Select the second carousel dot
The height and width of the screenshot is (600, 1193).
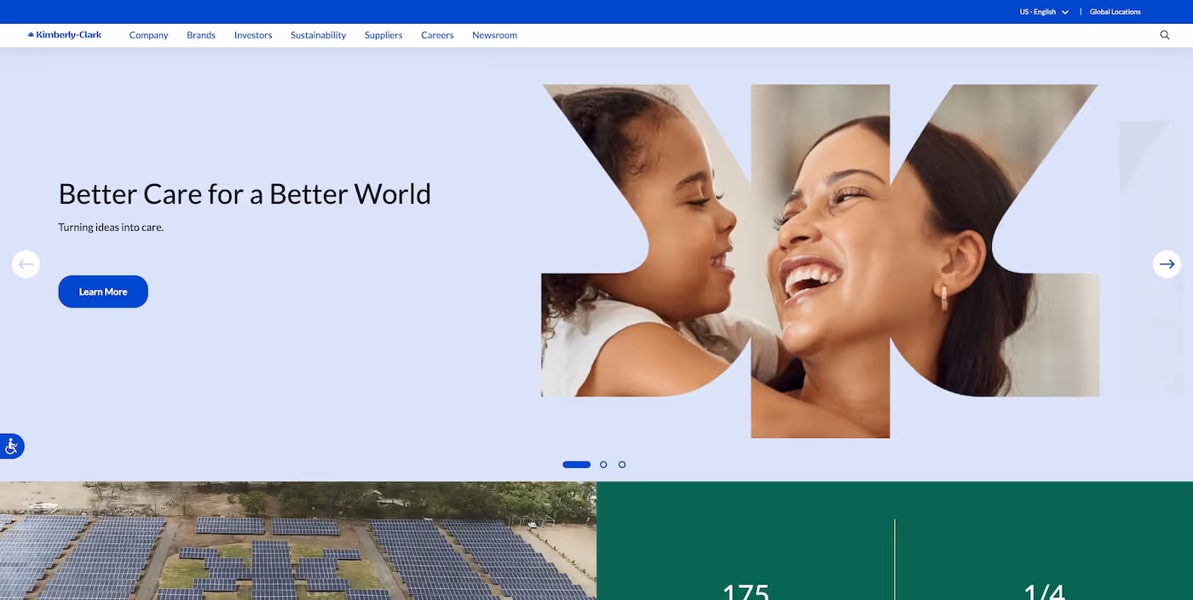point(603,464)
